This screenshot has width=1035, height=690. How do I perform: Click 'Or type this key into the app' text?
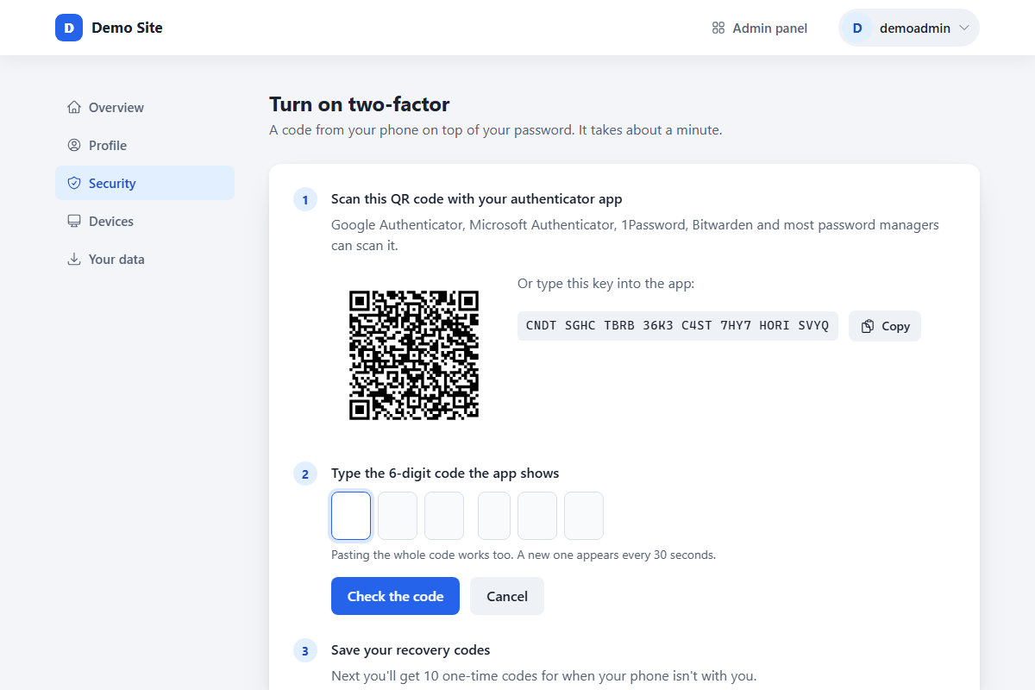click(x=605, y=284)
